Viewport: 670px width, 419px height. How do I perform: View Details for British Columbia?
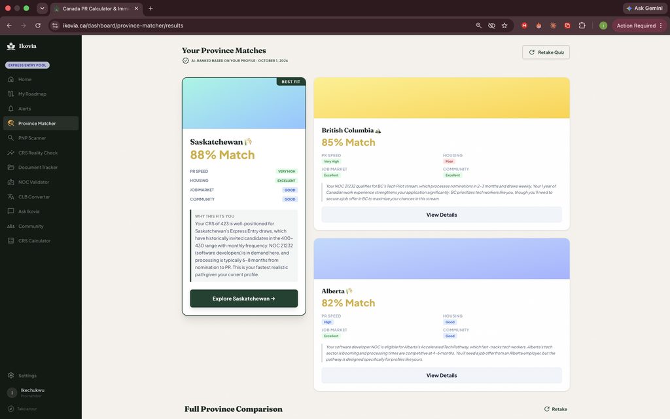442,215
